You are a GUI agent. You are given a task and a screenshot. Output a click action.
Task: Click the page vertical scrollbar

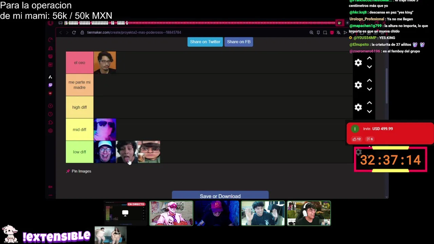pos(387,86)
